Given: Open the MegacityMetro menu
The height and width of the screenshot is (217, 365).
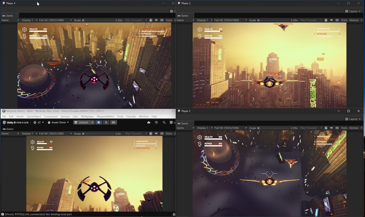Looking at the screenshot, I should click(x=105, y=116).
